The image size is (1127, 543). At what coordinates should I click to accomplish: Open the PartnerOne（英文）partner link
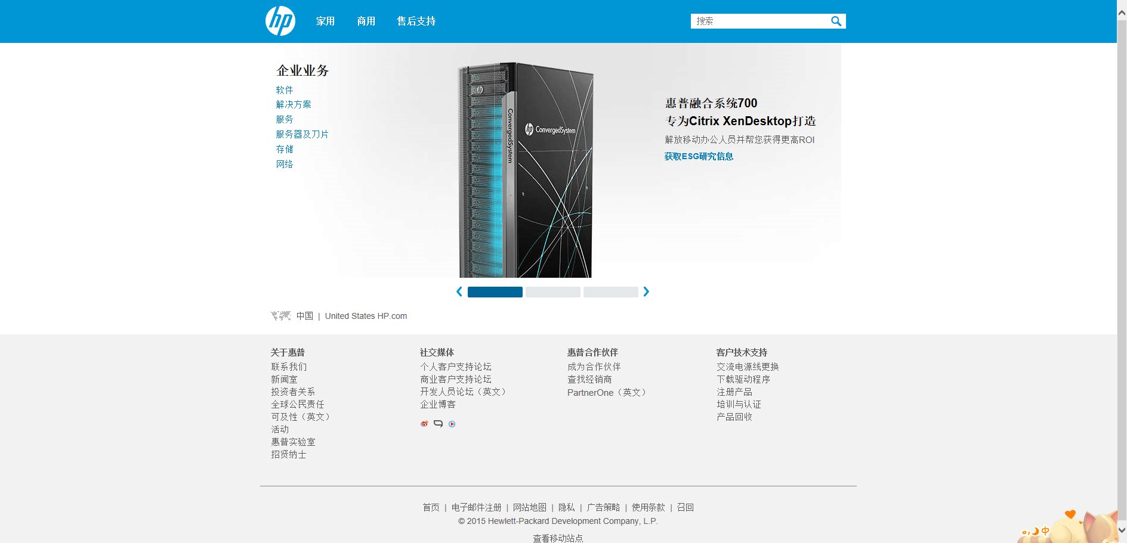point(607,392)
